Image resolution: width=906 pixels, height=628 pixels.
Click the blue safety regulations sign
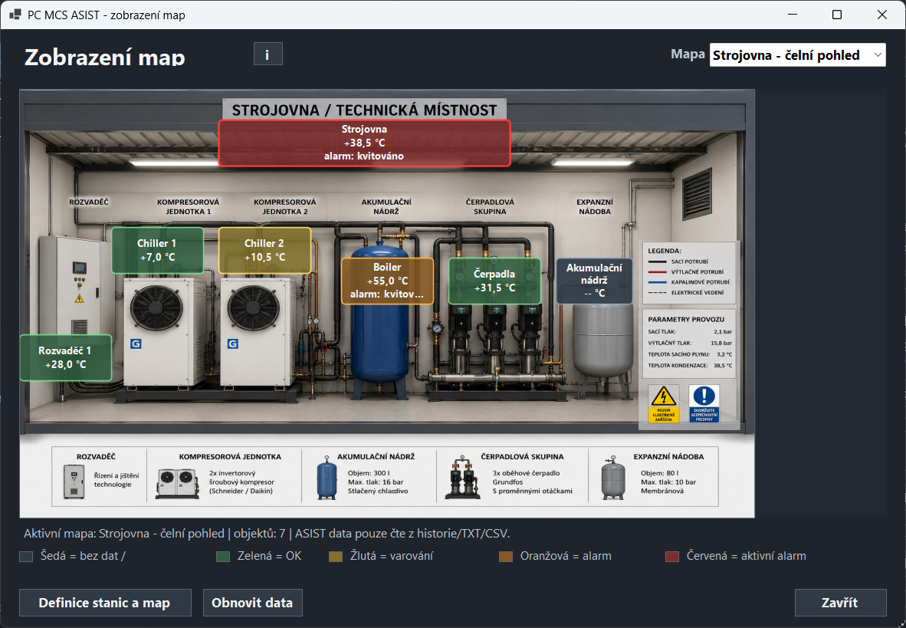(x=704, y=403)
